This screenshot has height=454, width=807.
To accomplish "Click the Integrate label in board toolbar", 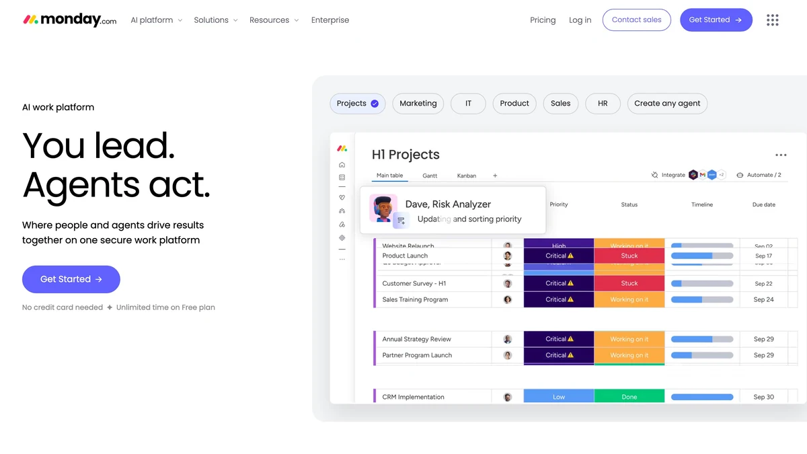I will click(x=673, y=175).
